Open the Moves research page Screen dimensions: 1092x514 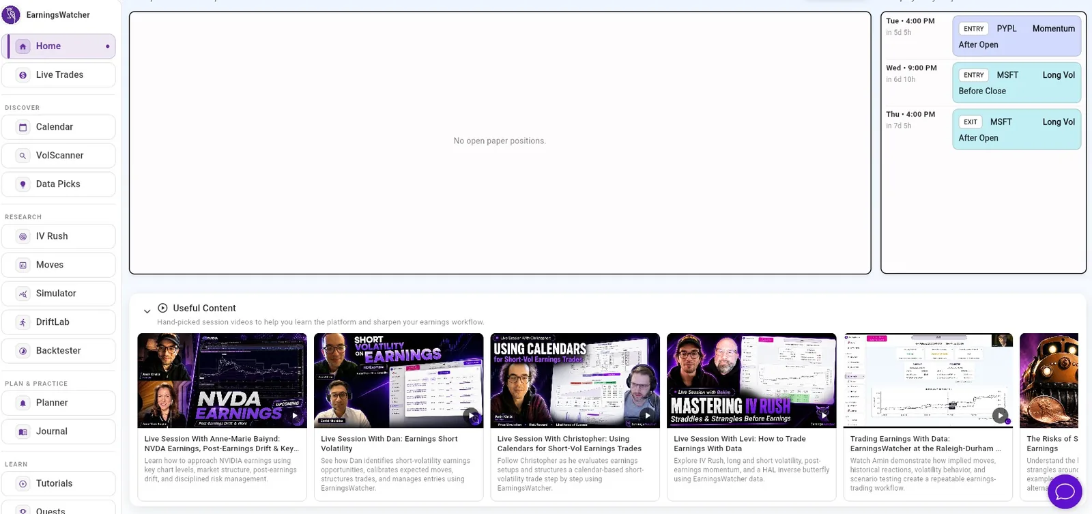(59, 265)
